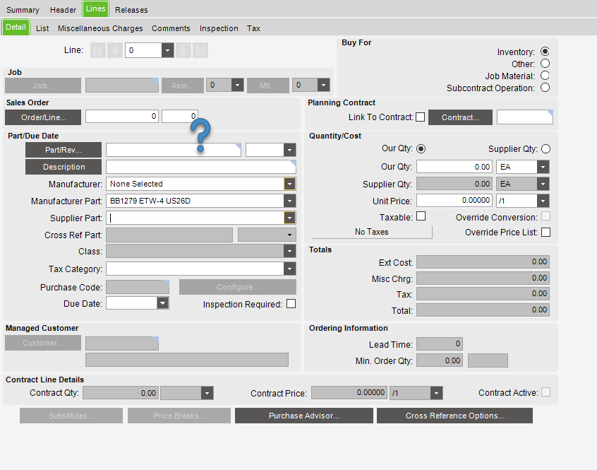Click into the Description text field
Screen dimensions: 597x470
pyautogui.click(x=200, y=167)
